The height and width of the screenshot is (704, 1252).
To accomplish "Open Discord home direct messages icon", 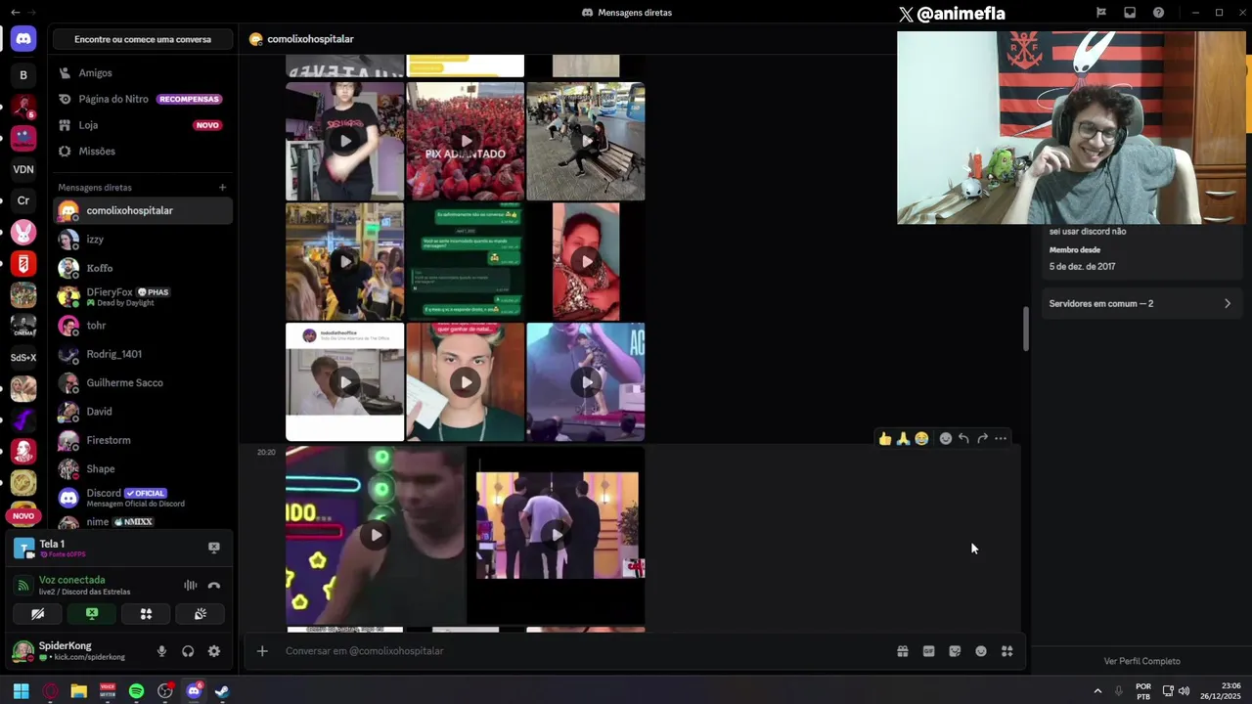I will [23, 39].
